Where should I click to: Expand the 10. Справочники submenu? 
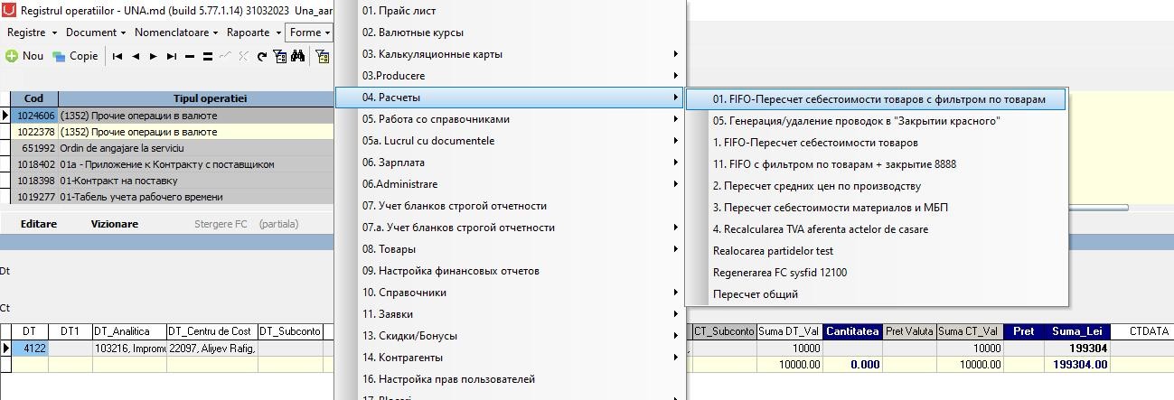(511, 293)
